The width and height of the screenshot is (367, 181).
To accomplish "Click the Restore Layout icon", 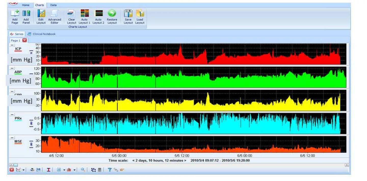I will [112, 16].
